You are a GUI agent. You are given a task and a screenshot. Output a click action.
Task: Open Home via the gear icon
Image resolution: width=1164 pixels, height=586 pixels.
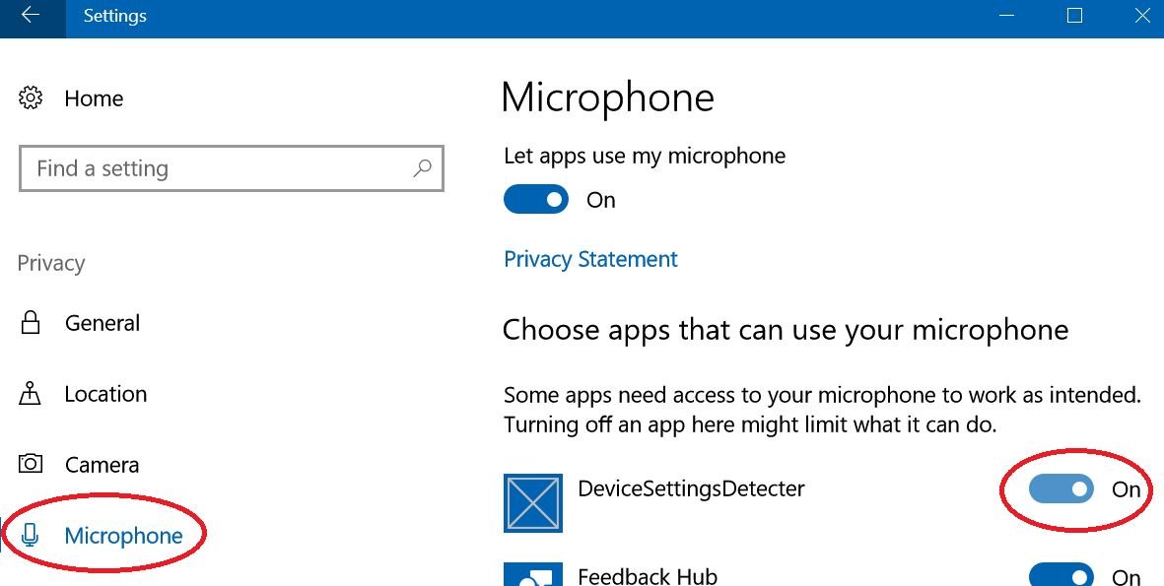pos(31,98)
